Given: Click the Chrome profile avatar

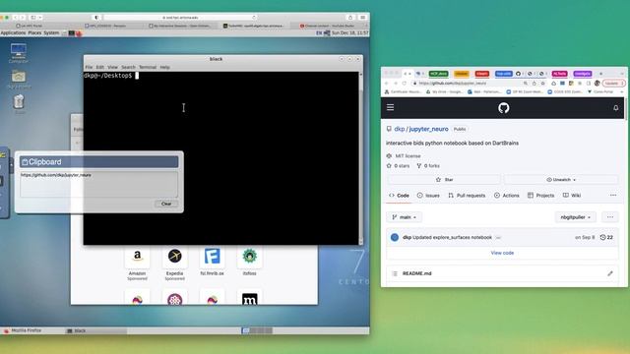Looking at the screenshot, I should 598,83.
